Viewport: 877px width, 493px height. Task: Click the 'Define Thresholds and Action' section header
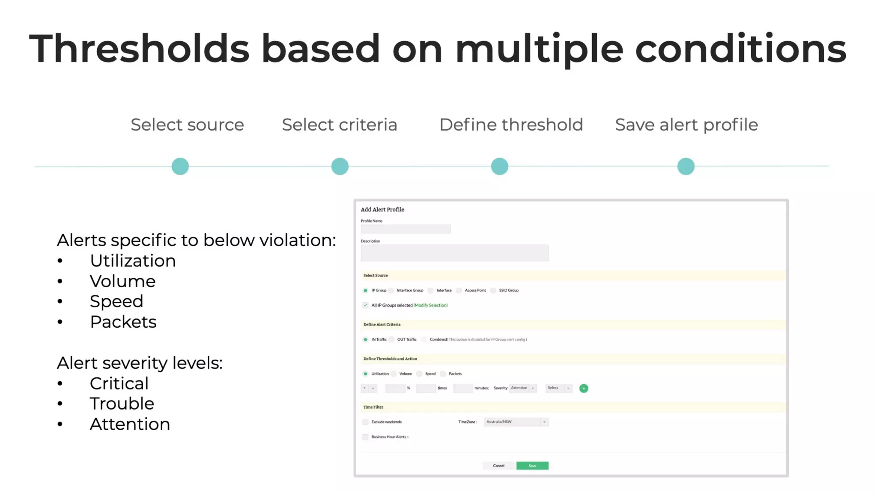(390, 359)
